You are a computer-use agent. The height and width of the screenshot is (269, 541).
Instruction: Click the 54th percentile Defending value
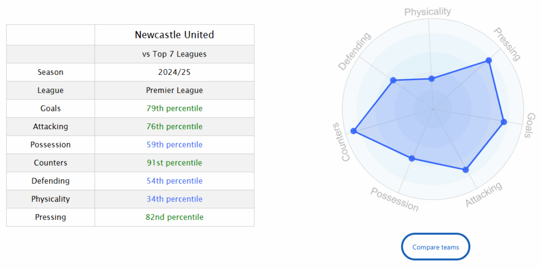point(174,181)
